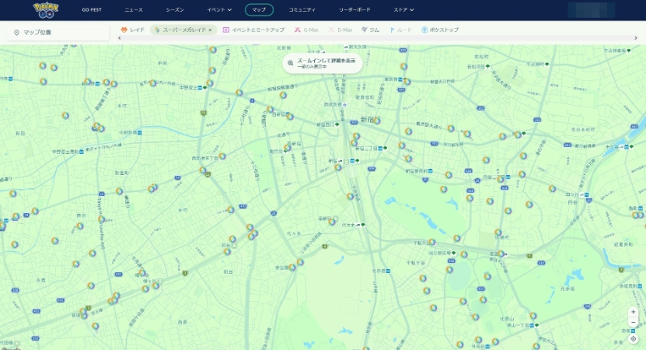Click the 新宿西口 station label
646x350 pixels.
pos(328,124)
